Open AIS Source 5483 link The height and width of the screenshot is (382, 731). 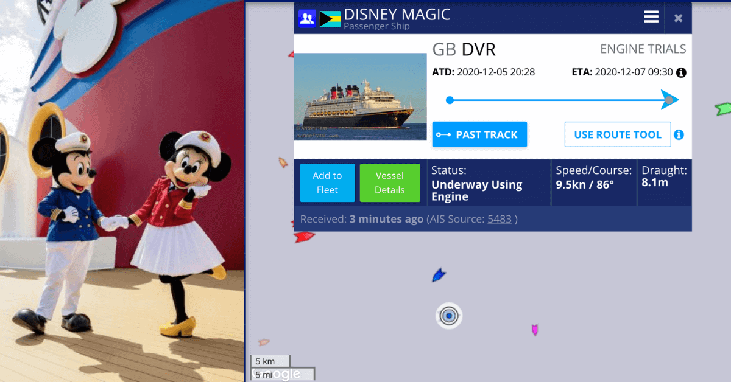click(x=500, y=219)
